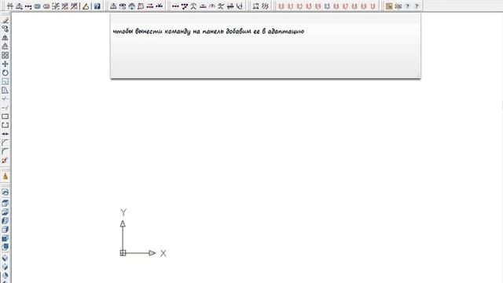The height and width of the screenshot is (283, 503).
Task: Set lineweight with the 1,0 button
Action: pyautogui.click(x=373, y=6)
